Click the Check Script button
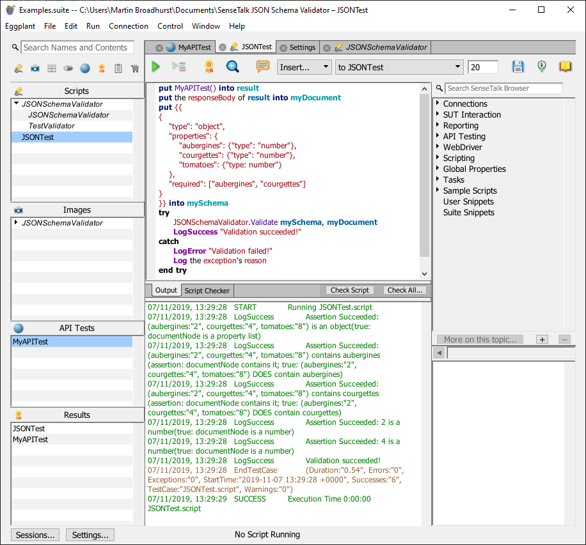Viewport: 586px width, 545px height. point(349,290)
